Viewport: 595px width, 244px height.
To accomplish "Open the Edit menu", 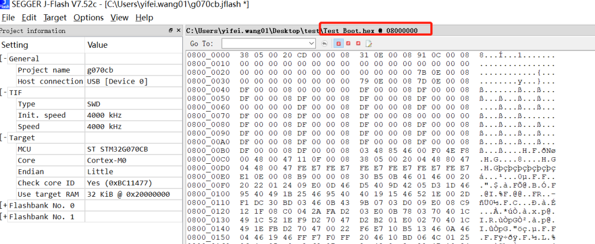I will tap(29, 18).
